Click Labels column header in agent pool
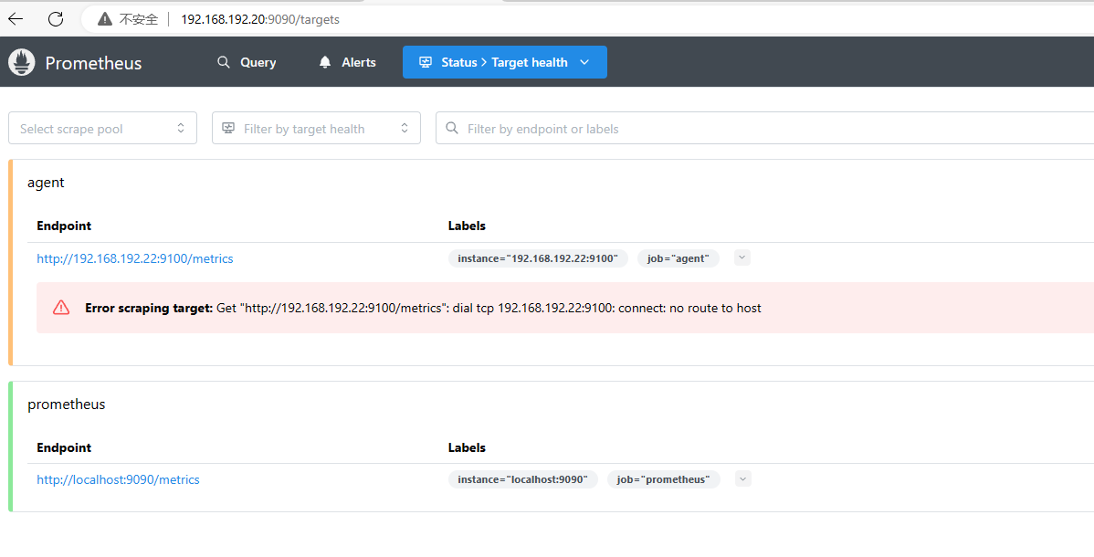Viewport: 1094px width, 557px height. (467, 226)
